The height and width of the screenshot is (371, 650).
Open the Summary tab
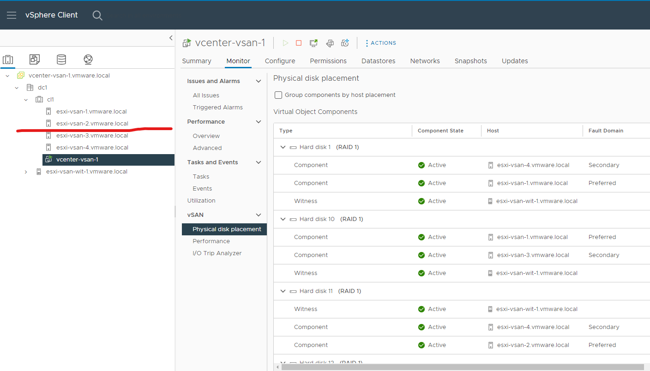tap(197, 61)
